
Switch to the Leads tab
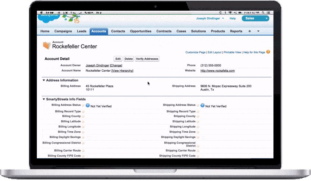[x=81, y=31]
